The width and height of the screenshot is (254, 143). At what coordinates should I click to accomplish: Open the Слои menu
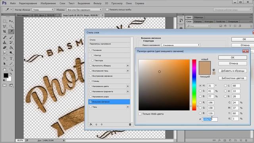click(x=62, y=3)
